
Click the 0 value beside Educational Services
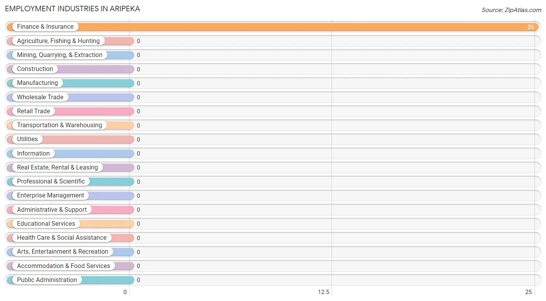138,223
